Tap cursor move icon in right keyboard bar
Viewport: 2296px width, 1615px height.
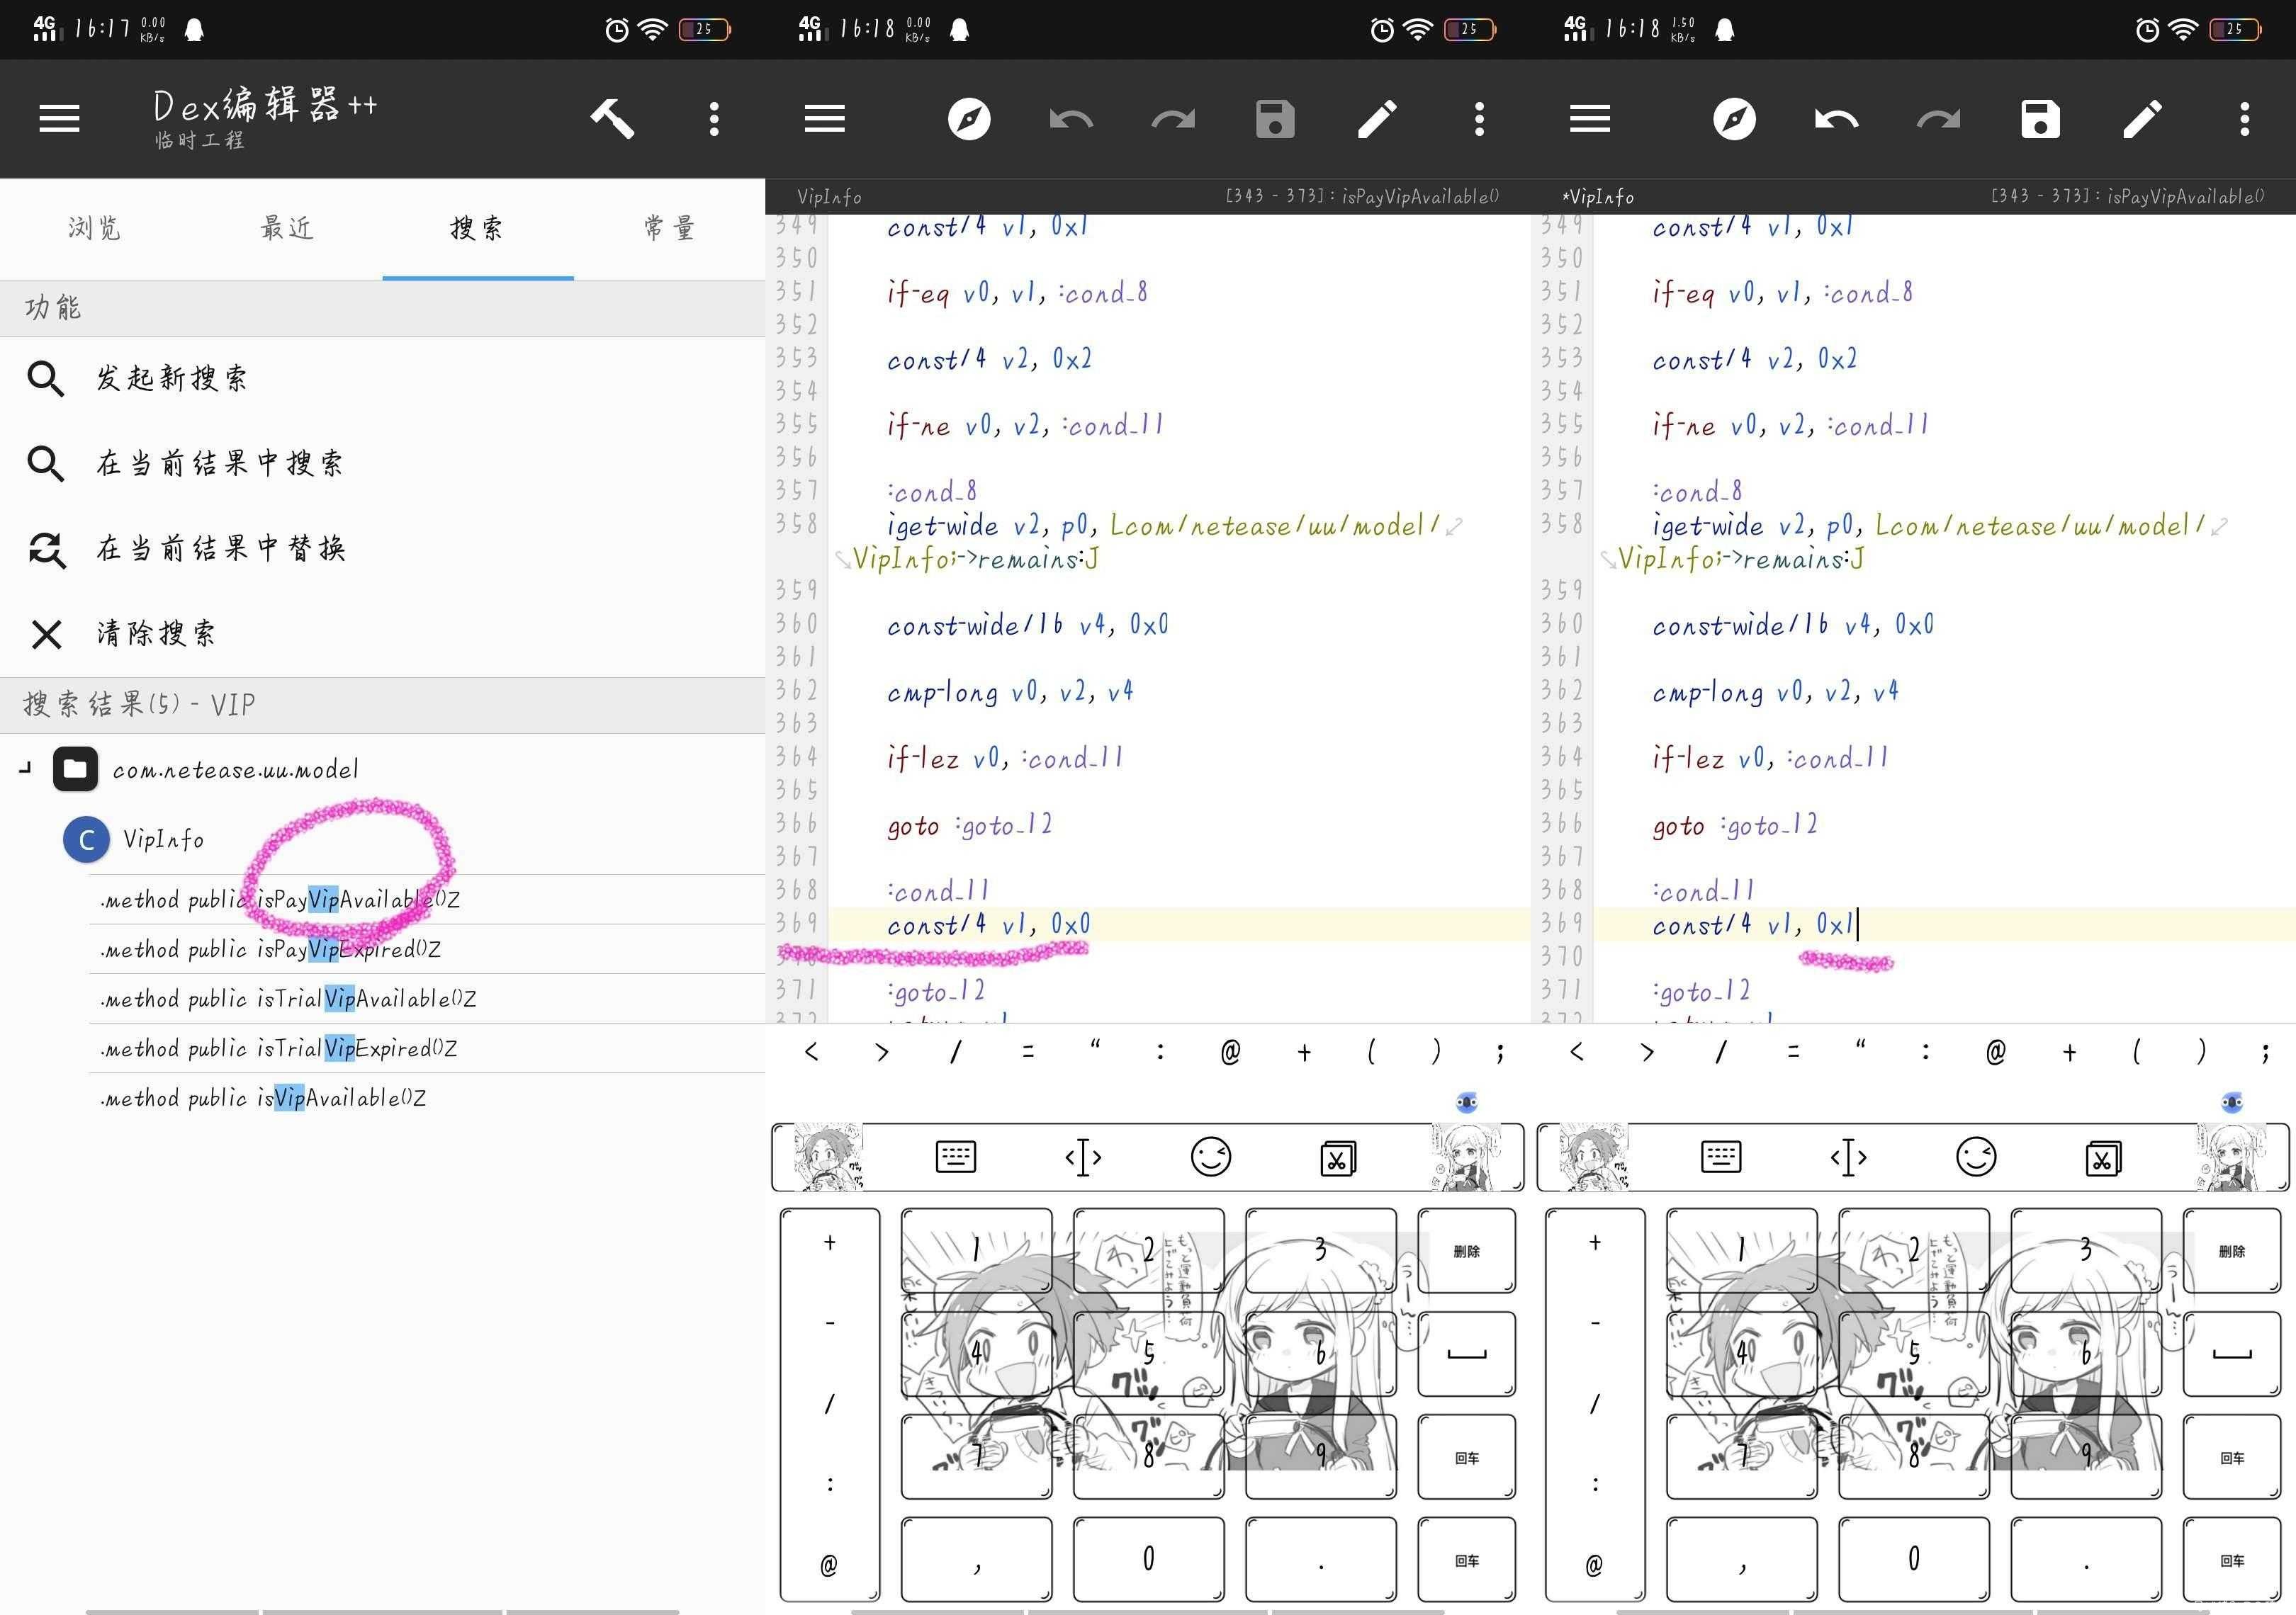click(1848, 1157)
